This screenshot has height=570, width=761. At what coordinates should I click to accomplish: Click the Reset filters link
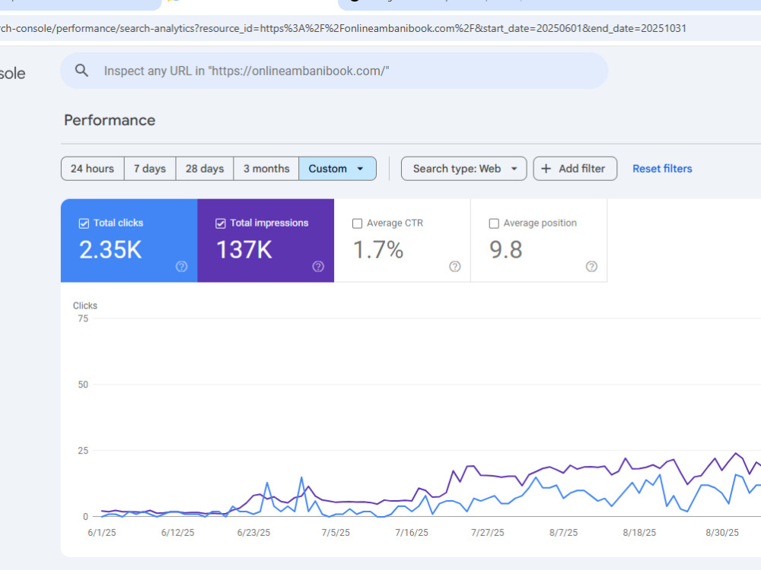point(662,169)
